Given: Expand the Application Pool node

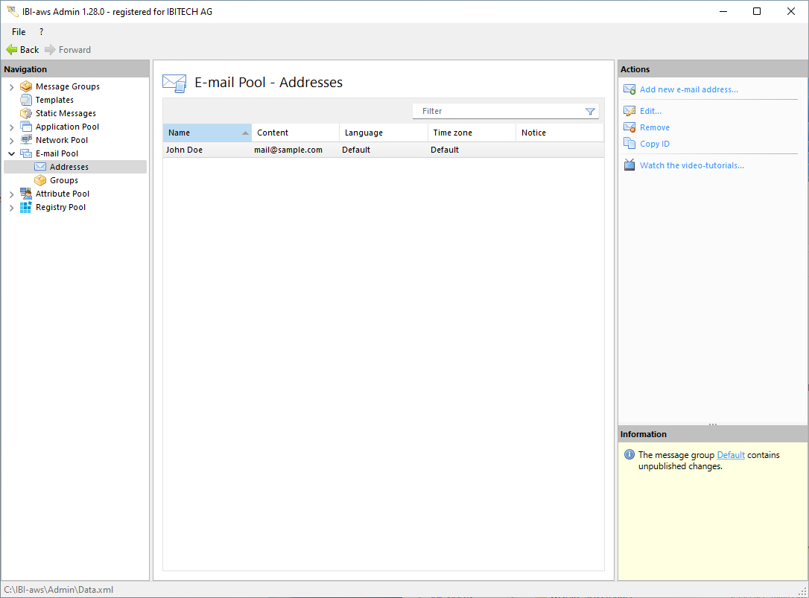Looking at the screenshot, I should point(11,127).
